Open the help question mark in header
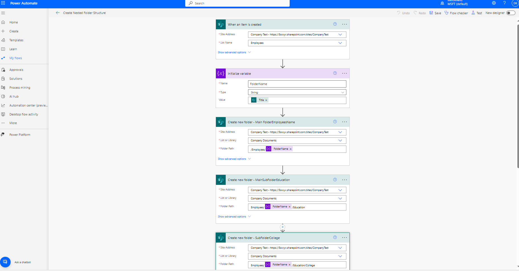519x271 pixels. point(504,3)
